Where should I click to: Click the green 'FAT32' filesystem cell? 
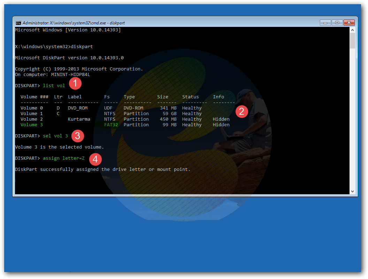pos(111,125)
